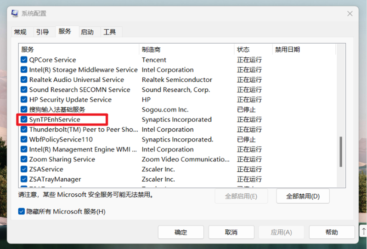Viewport: 367px width, 249px height.
Task: Click the System Configuration title bar icon
Action: coord(15,13)
